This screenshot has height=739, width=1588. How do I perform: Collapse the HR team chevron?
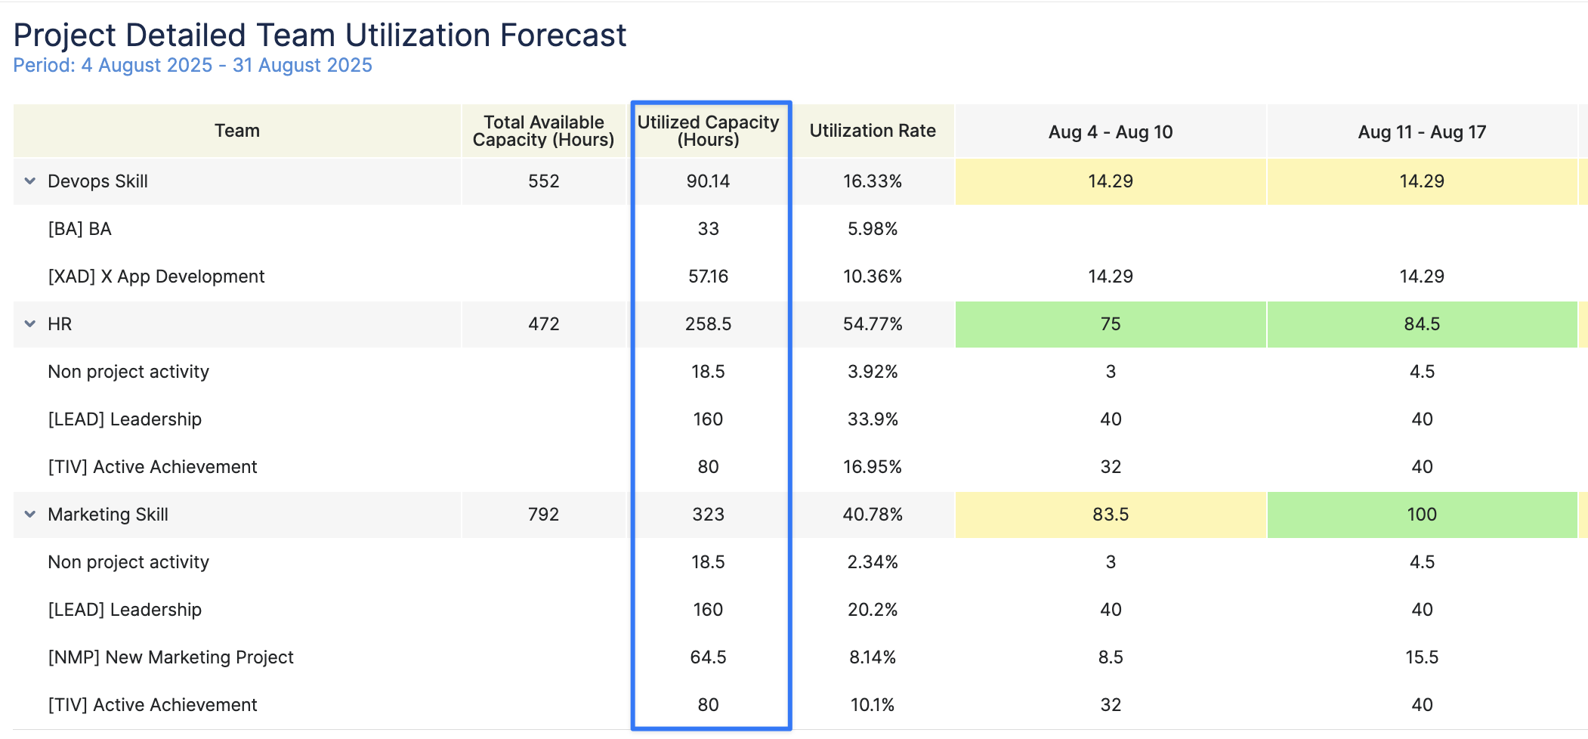coord(30,324)
